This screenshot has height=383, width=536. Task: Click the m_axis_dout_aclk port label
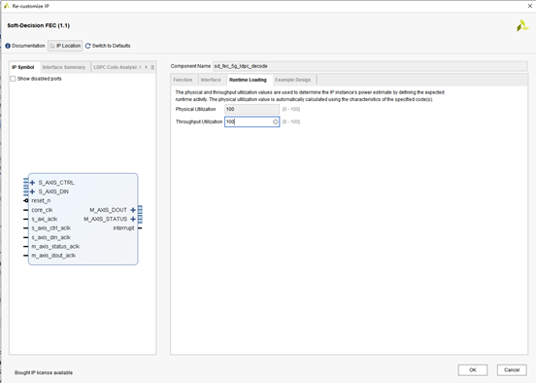coord(53,256)
